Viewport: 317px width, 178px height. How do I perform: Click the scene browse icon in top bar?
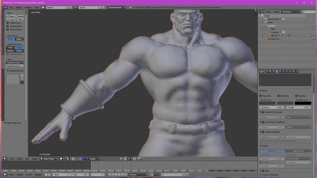coord(75,7)
